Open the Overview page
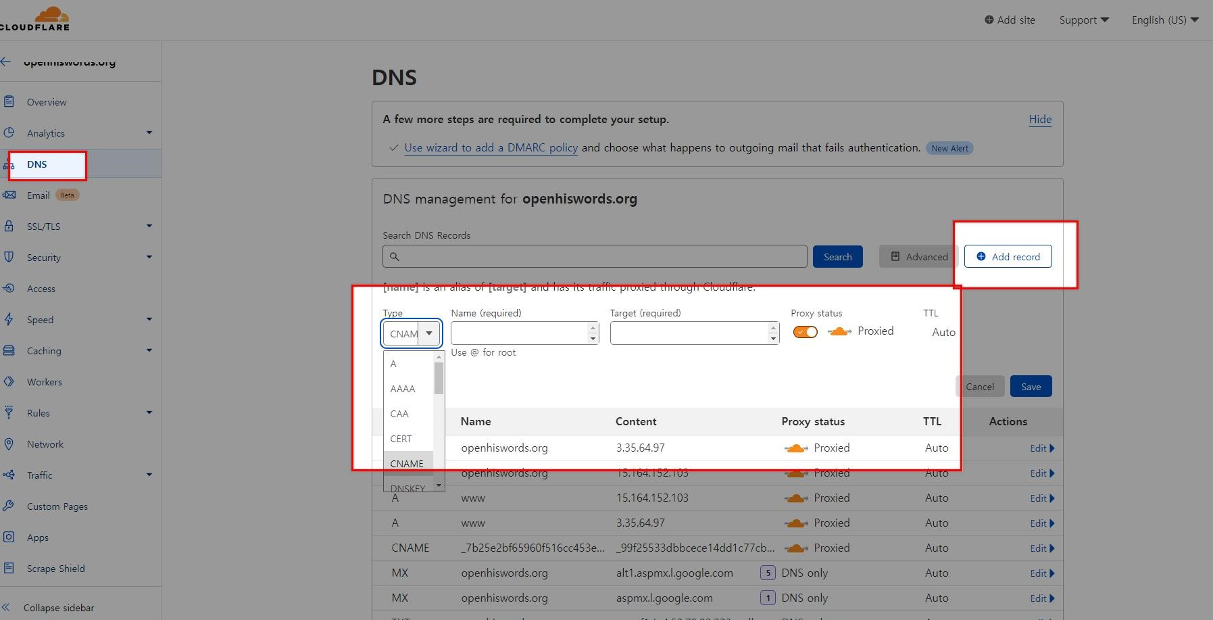Screen dimensions: 1213x620 (x=47, y=102)
